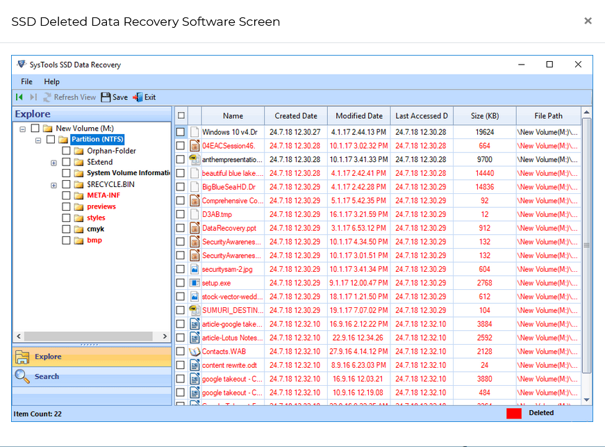Screen dimensions: 605x447
Task: Click the article-Lotus Notes document icon
Action: pos(195,338)
